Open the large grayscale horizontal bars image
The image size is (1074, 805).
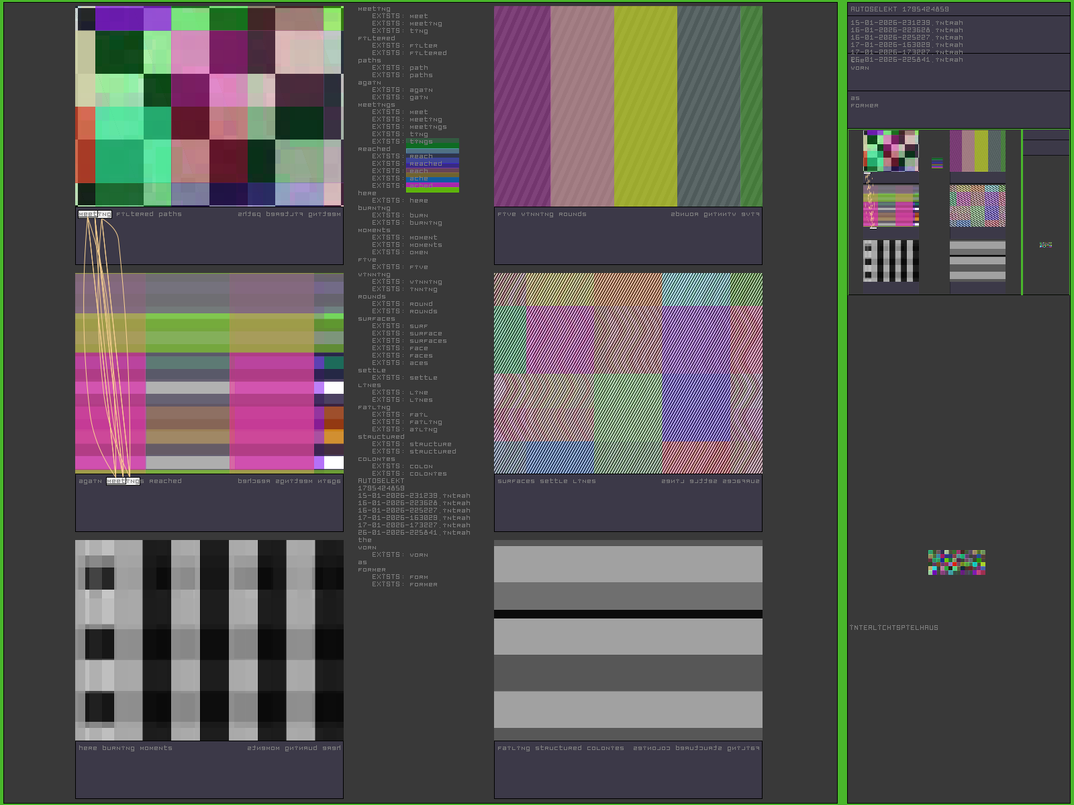628,640
